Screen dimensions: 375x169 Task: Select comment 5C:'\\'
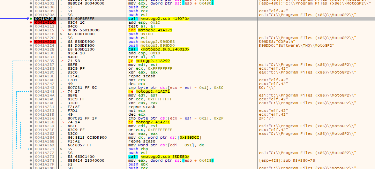point(267,87)
